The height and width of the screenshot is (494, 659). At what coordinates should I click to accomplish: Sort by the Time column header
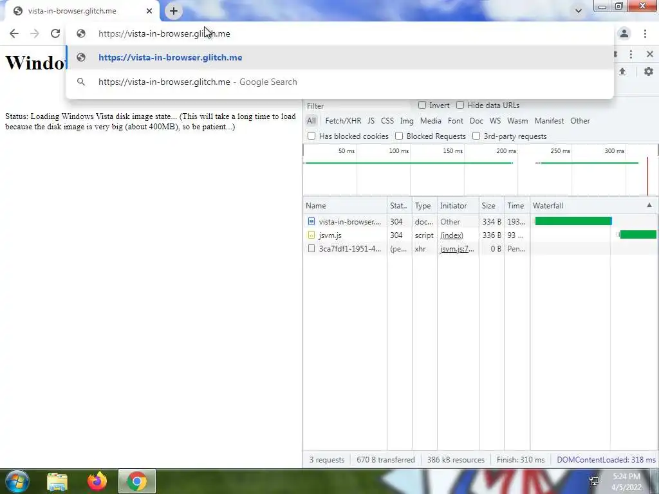[517, 206]
